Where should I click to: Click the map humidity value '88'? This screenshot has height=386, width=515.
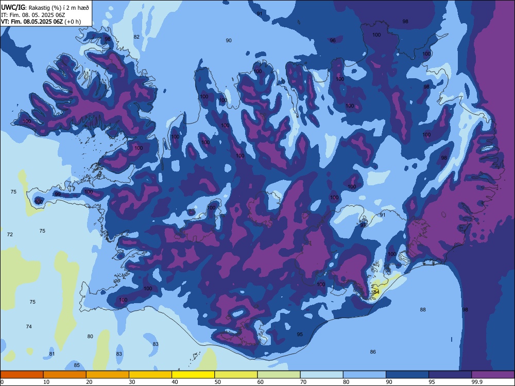(x=423, y=309)
